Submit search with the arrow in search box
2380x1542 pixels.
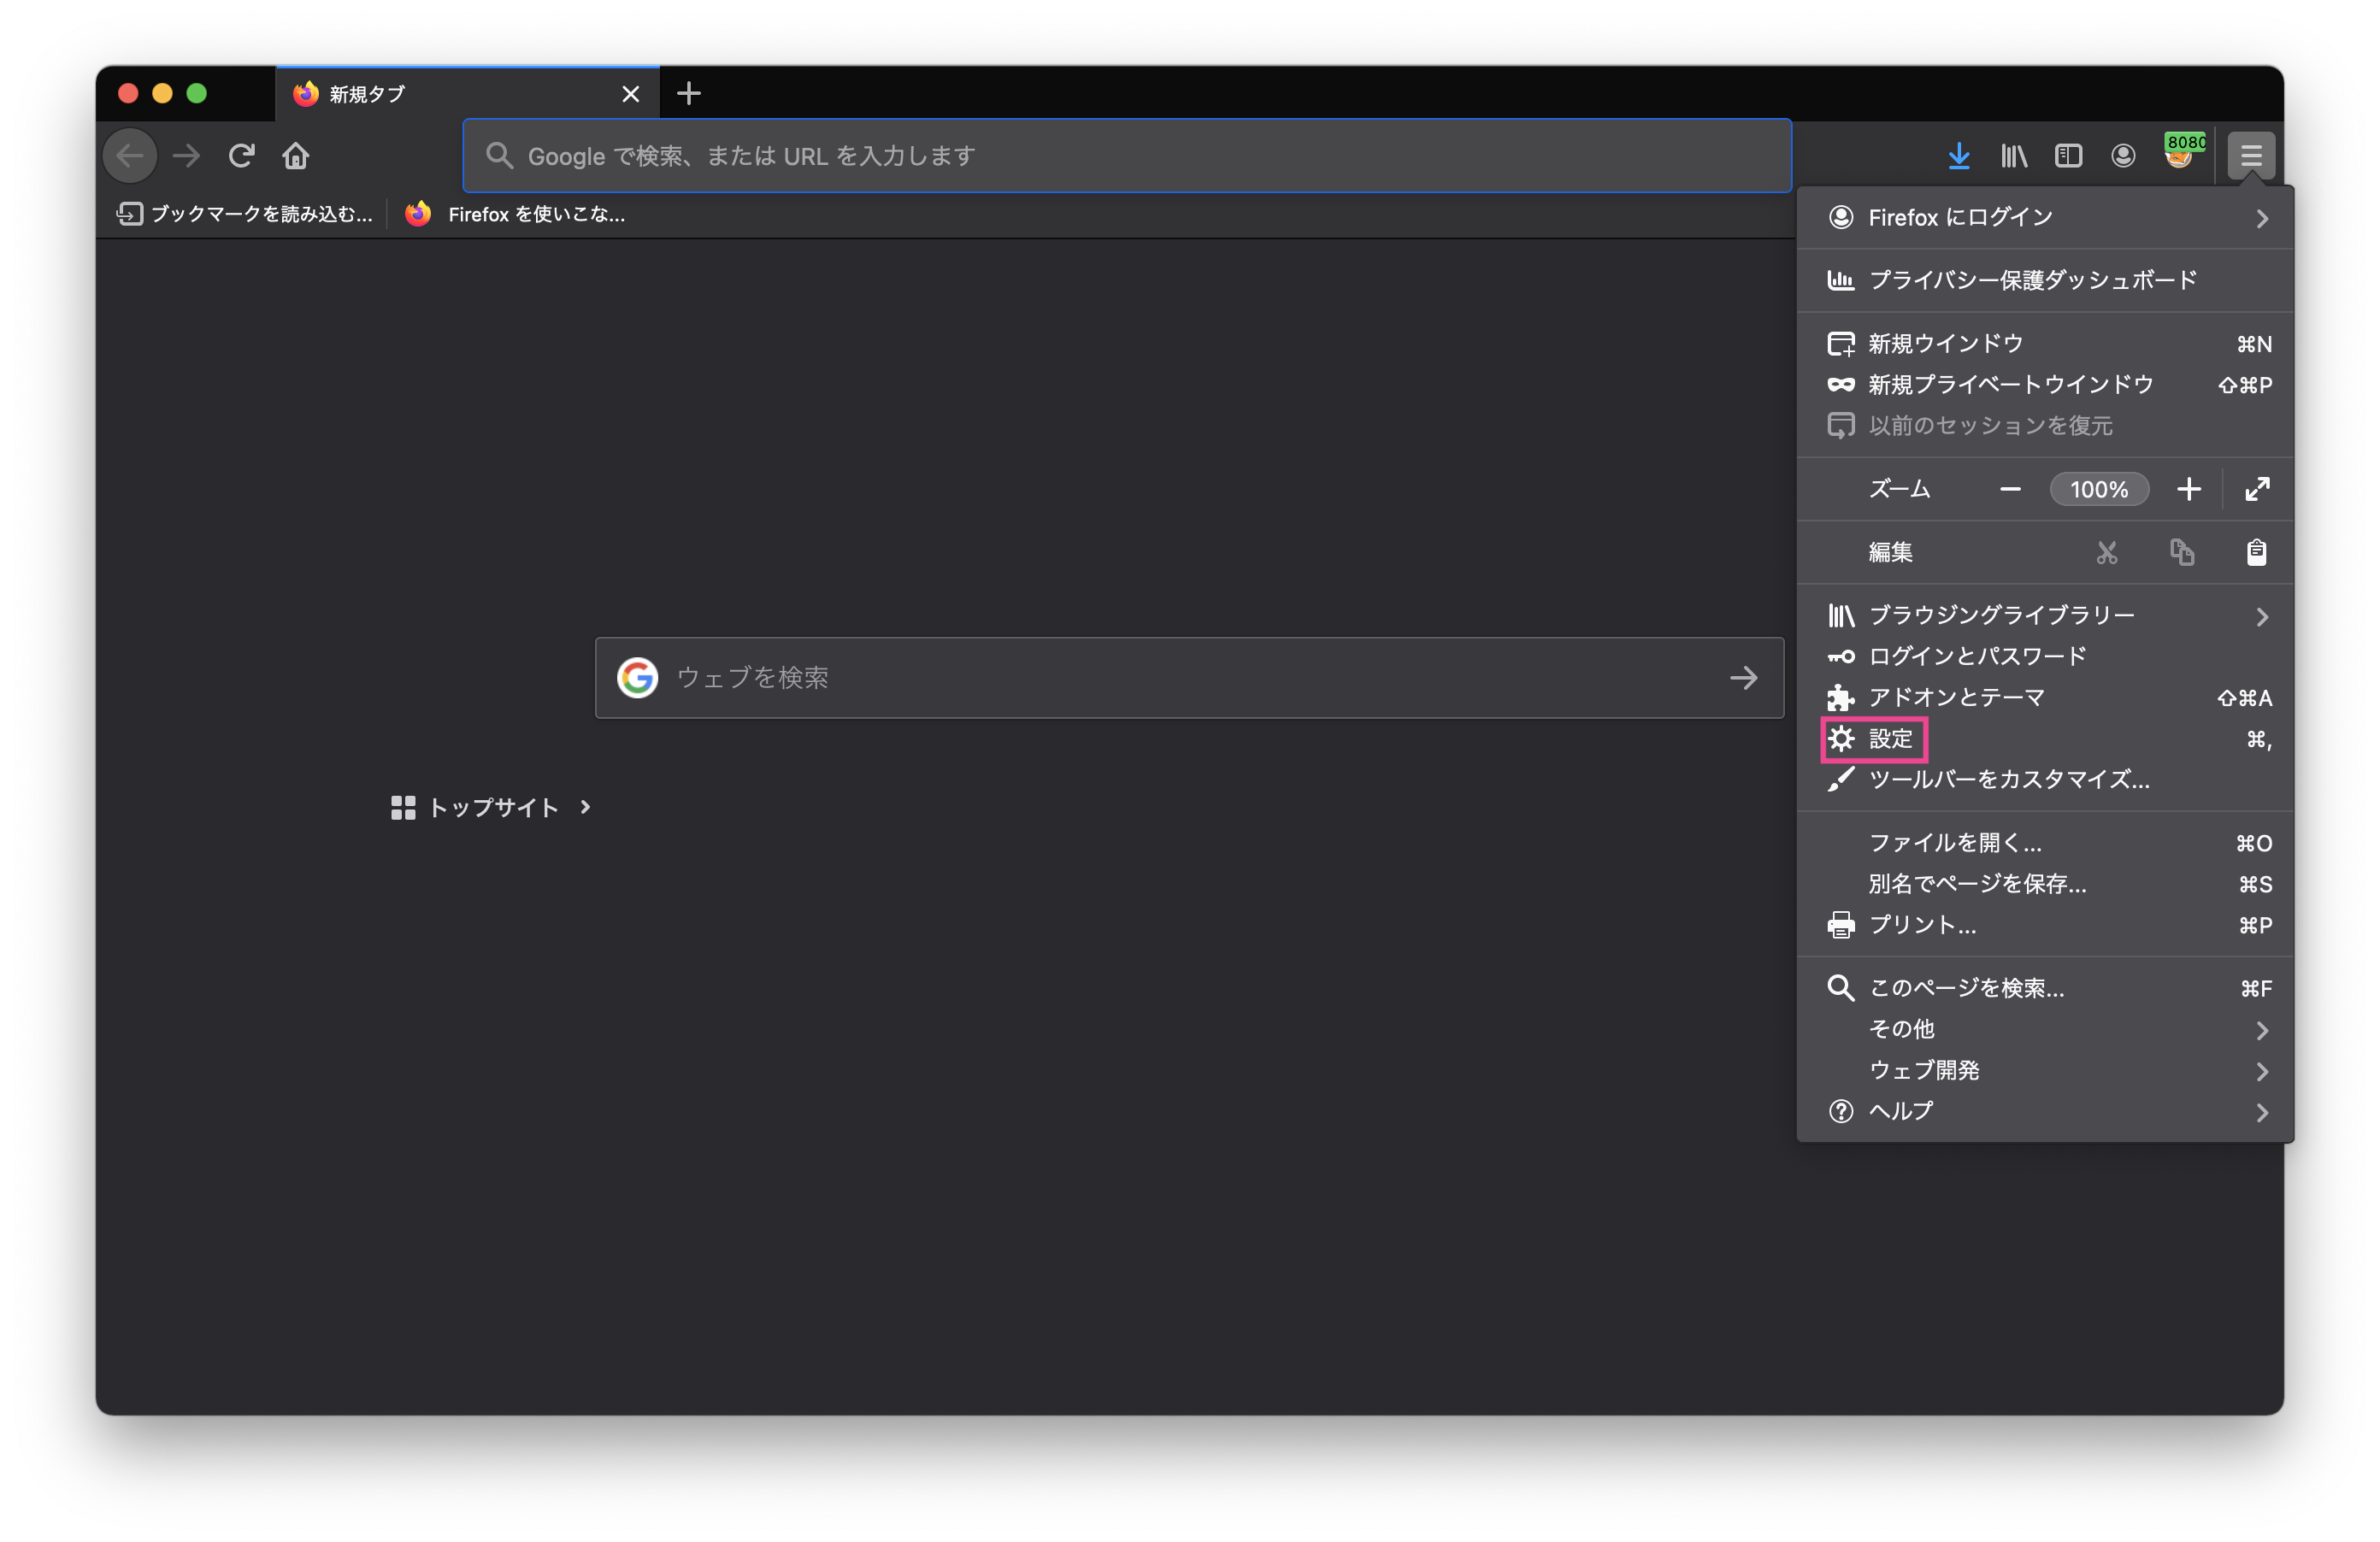(x=1743, y=678)
